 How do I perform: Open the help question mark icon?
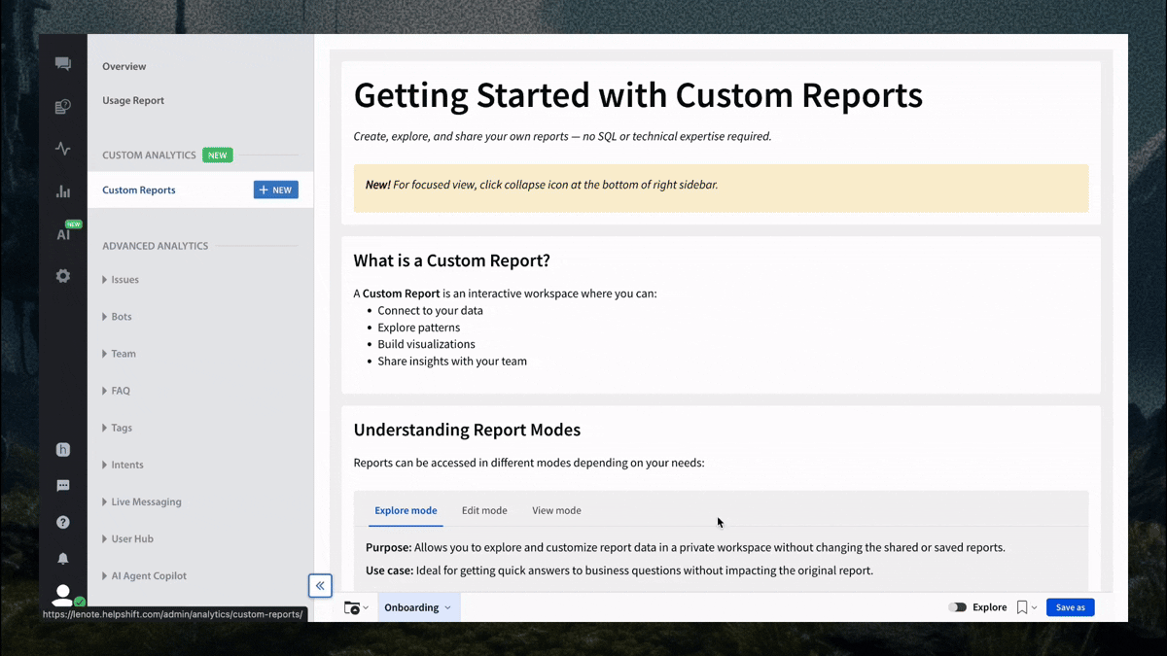click(x=63, y=522)
